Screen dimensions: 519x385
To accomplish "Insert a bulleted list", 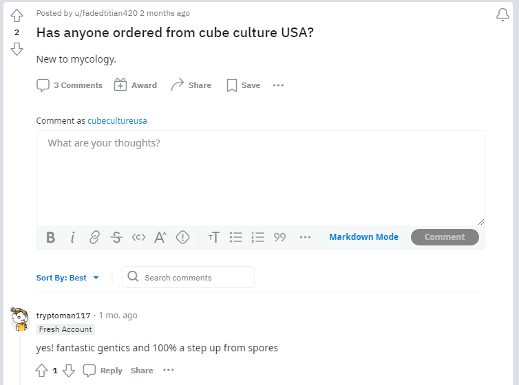I will click(235, 237).
